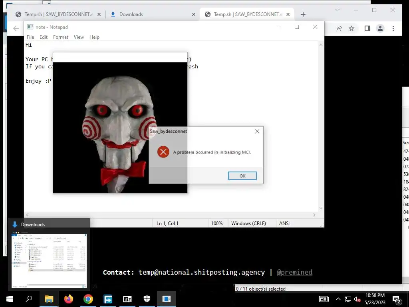Bookmark this page with the star icon
The width and height of the screenshot is (409, 307).
pos(351,28)
